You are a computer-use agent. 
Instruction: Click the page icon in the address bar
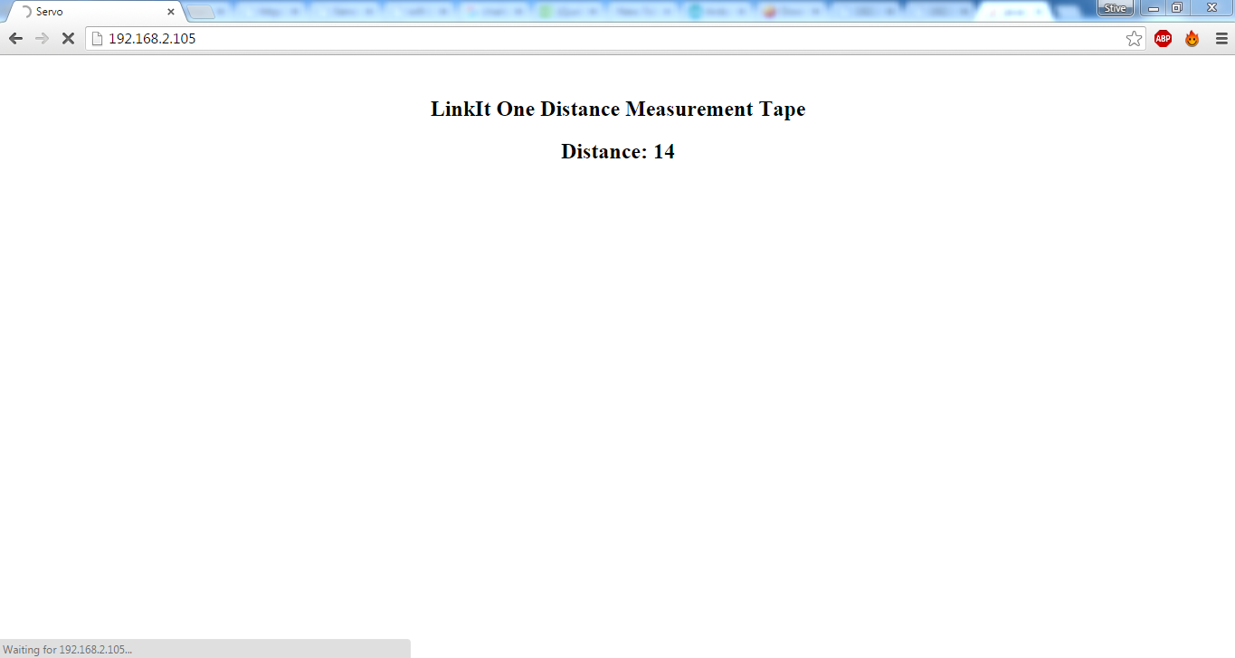pyautogui.click(x=98, y=38)
